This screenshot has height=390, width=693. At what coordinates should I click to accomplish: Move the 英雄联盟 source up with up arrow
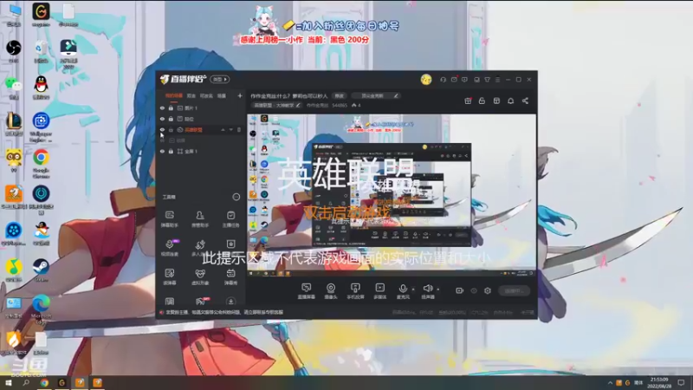coord(223,129)
